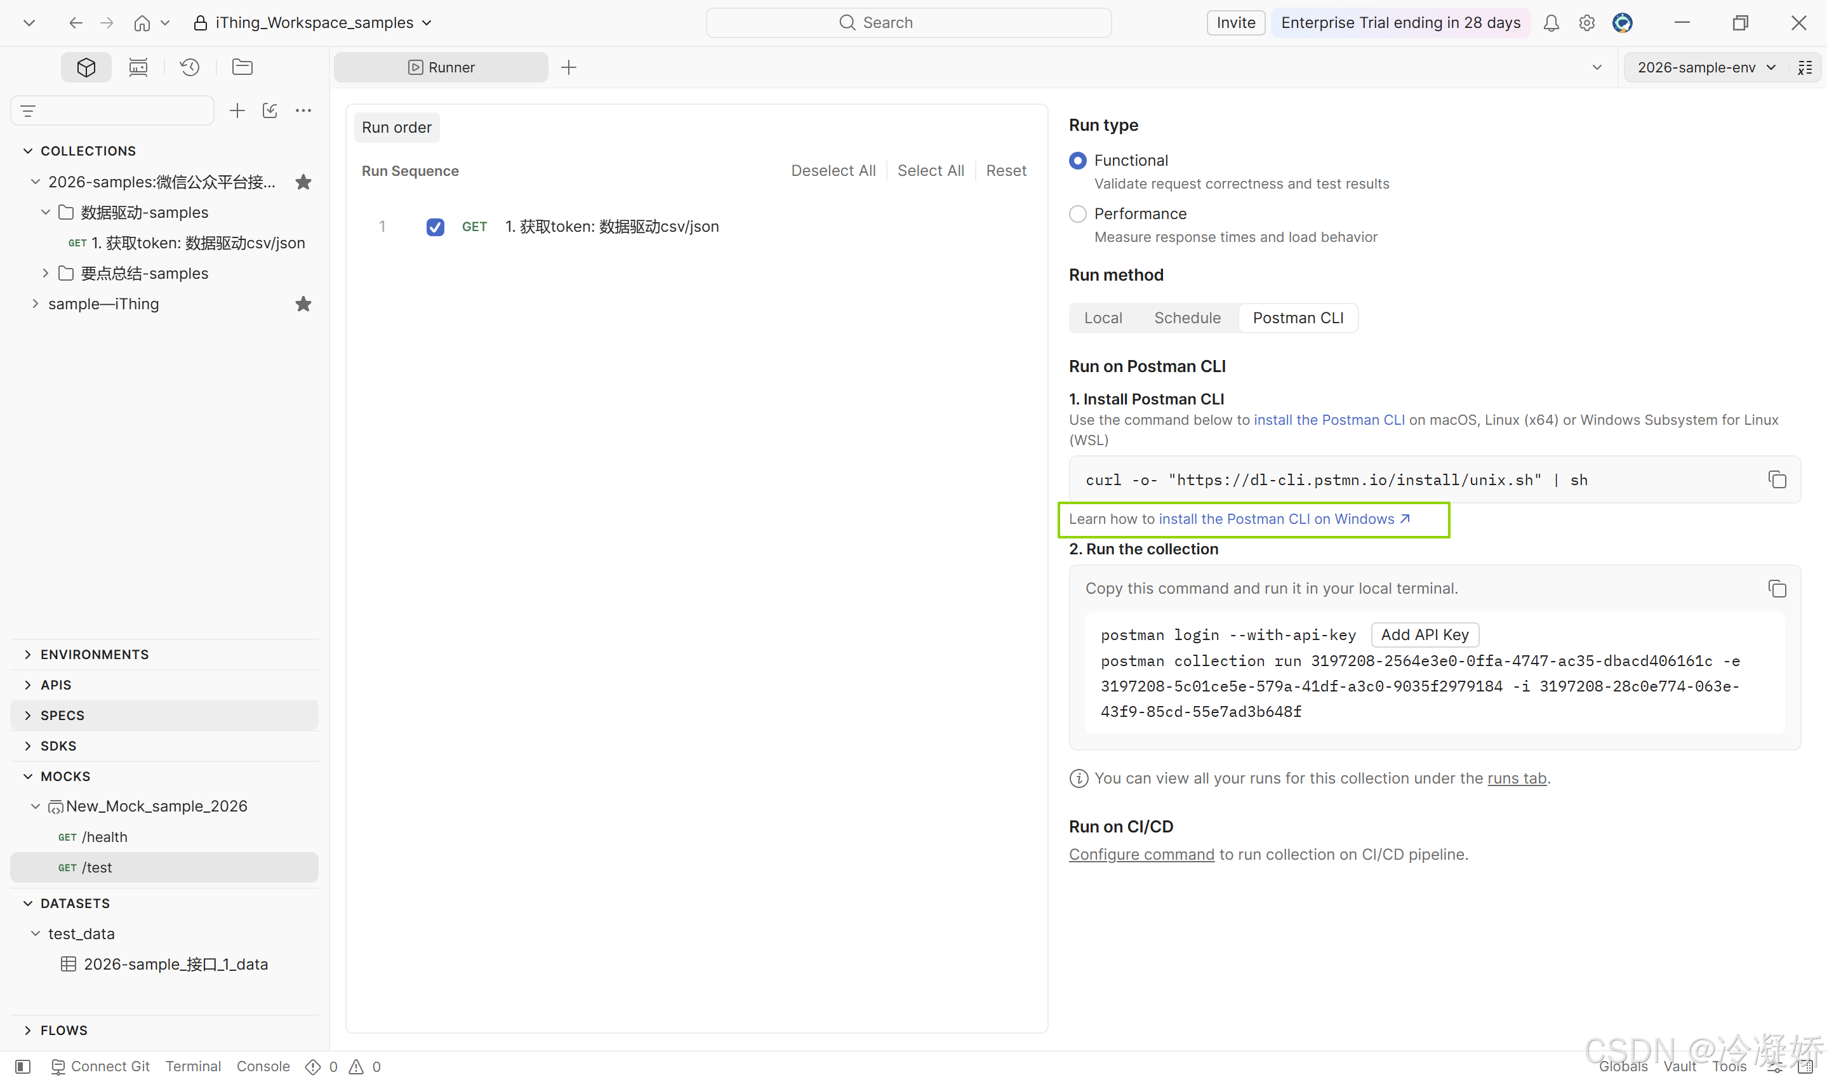Go forward with the right arrow icon

coord(107,23)
